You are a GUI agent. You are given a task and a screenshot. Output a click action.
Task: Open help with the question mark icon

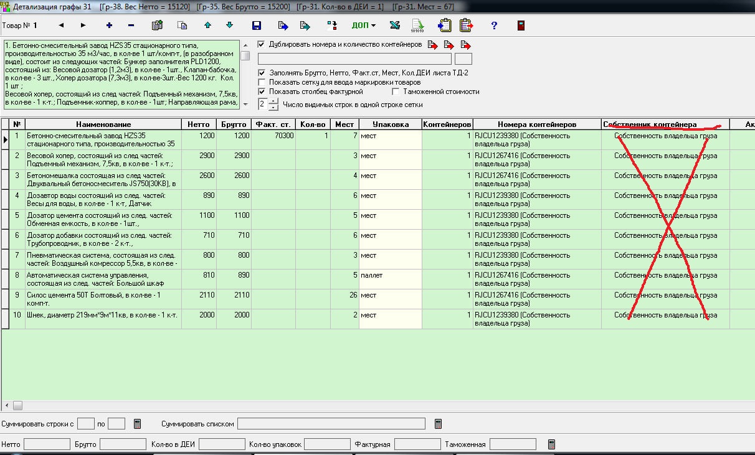click(494, 26)
